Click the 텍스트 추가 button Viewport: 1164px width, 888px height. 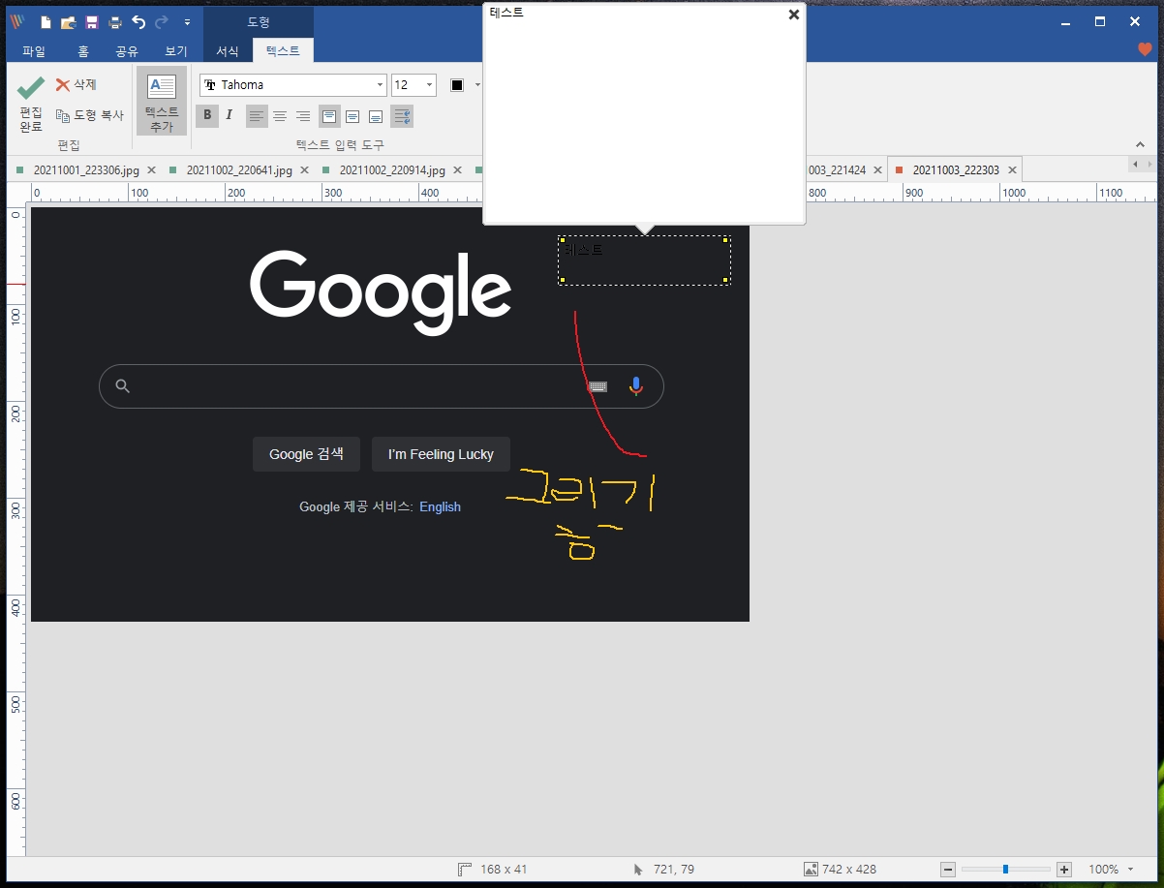point(162,102)
